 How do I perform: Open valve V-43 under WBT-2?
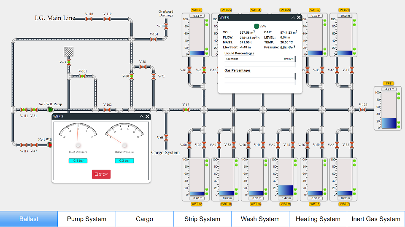(x=322, y=70)
